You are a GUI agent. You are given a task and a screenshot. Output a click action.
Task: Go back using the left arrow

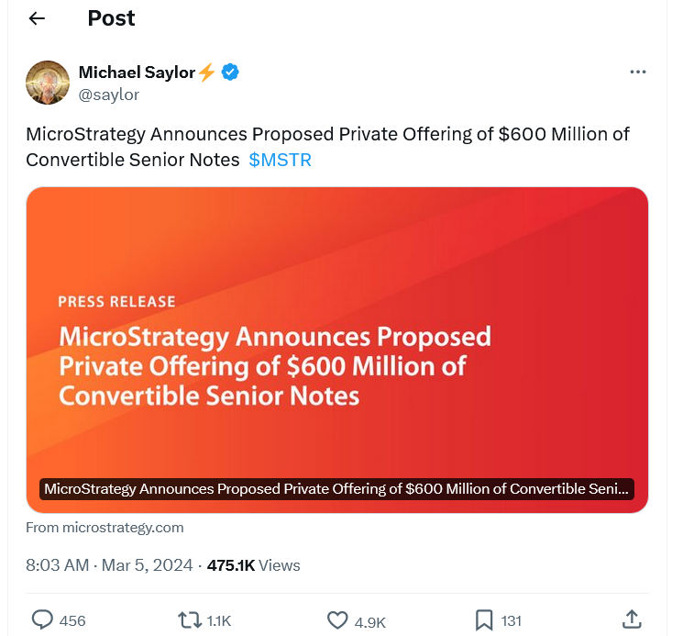point(37,18)
